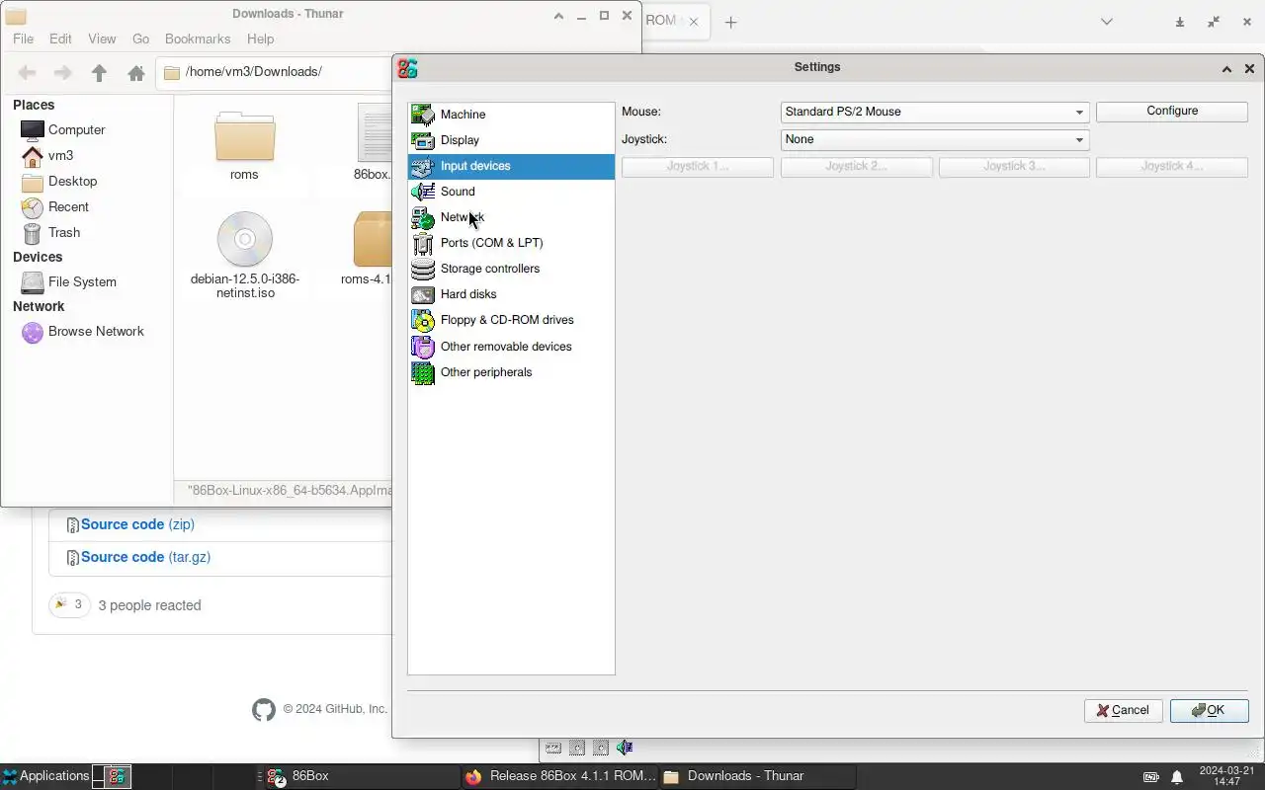The height and width of the screenshot is (790, 1265).
Task: Select Input devices in the settings list
Action: (x=511, y=166)
